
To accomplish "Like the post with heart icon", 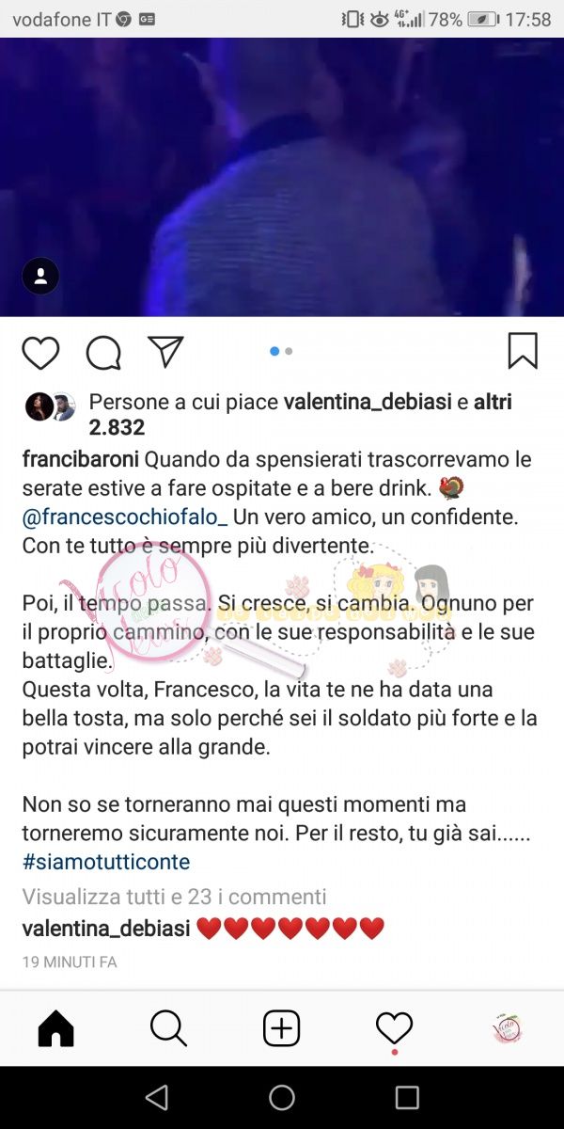I will (40, 352).
